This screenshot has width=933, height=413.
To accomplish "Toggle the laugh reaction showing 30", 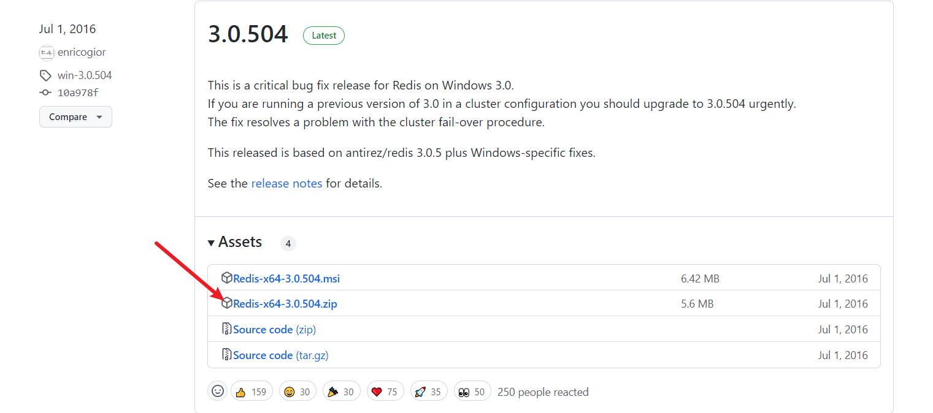I will [x=298, y=392].
